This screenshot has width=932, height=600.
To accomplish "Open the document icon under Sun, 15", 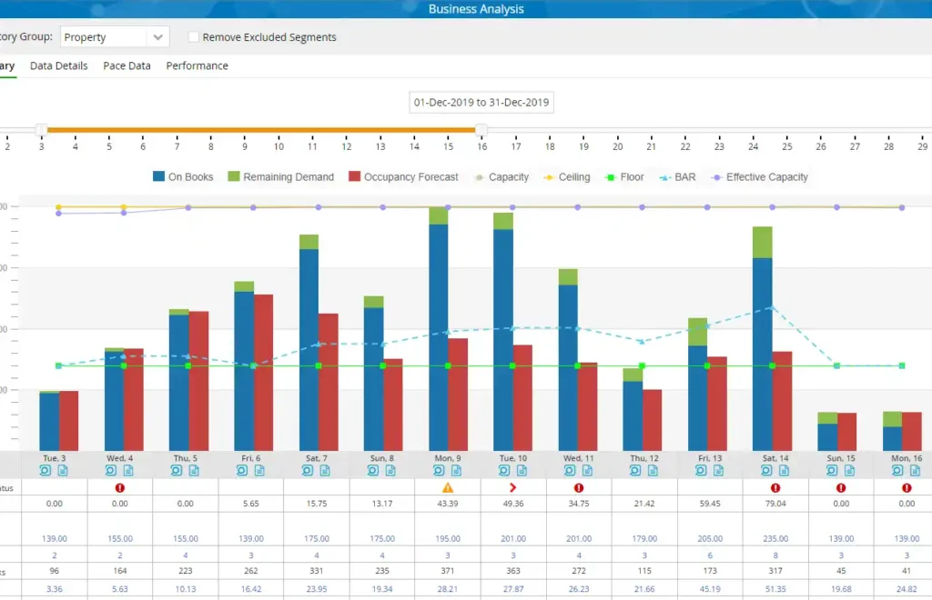I will tap(849, 471).
